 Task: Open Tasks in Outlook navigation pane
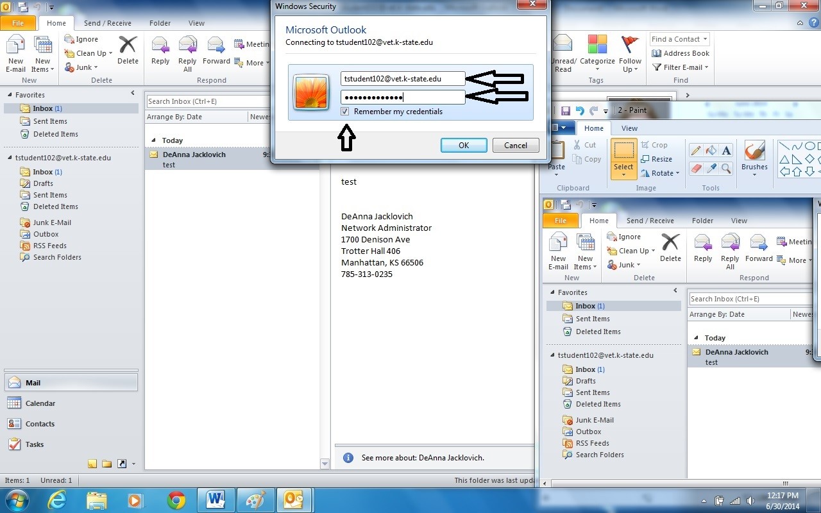[71, 444]
